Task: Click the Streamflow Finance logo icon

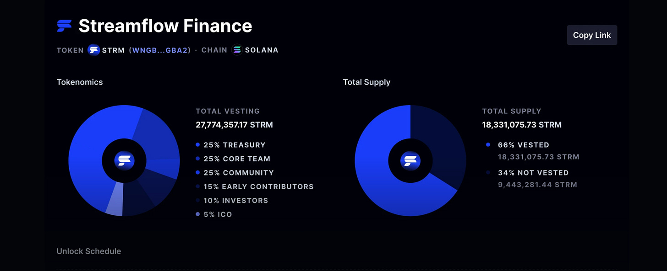Action: click(64, 26)
